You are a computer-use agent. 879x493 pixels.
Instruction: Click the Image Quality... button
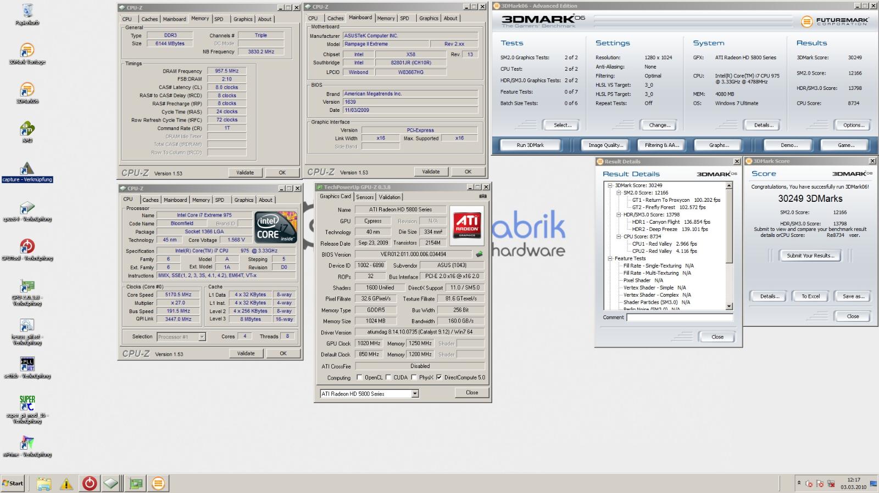tap(605, 145)
